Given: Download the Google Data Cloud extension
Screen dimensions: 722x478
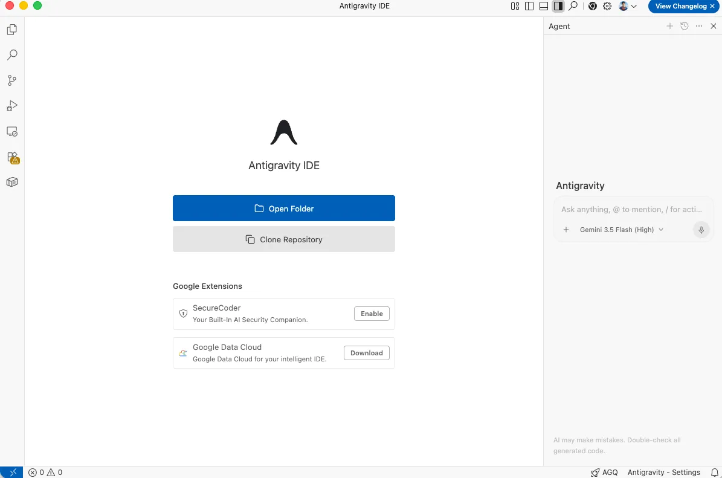Looking at the screenshot, I should [x=367, y=353].
